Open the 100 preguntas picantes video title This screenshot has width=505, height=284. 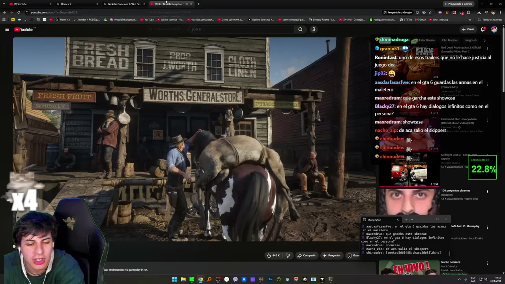[x=456, y=191]
